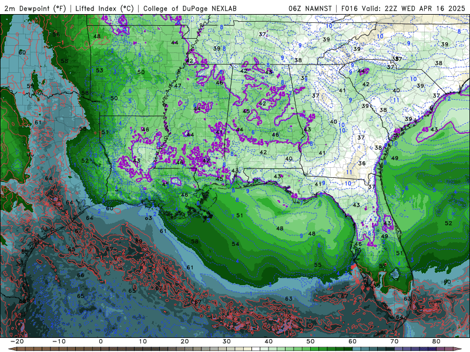Click the 69 dewpoint value in the Gulf
This screenshot has width=470, height=352.
[139, 241]
